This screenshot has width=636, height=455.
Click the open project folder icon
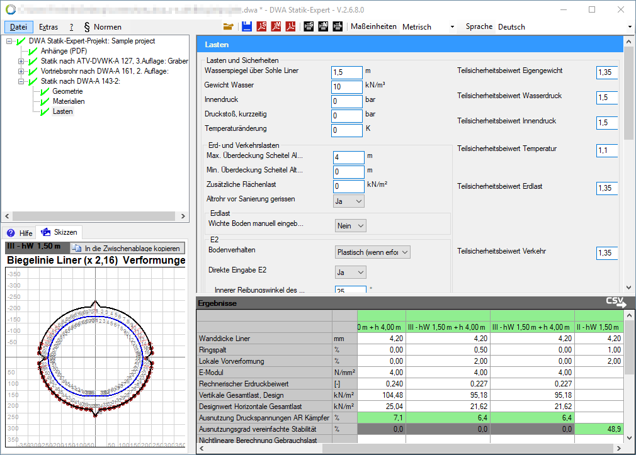click(229, 26)
